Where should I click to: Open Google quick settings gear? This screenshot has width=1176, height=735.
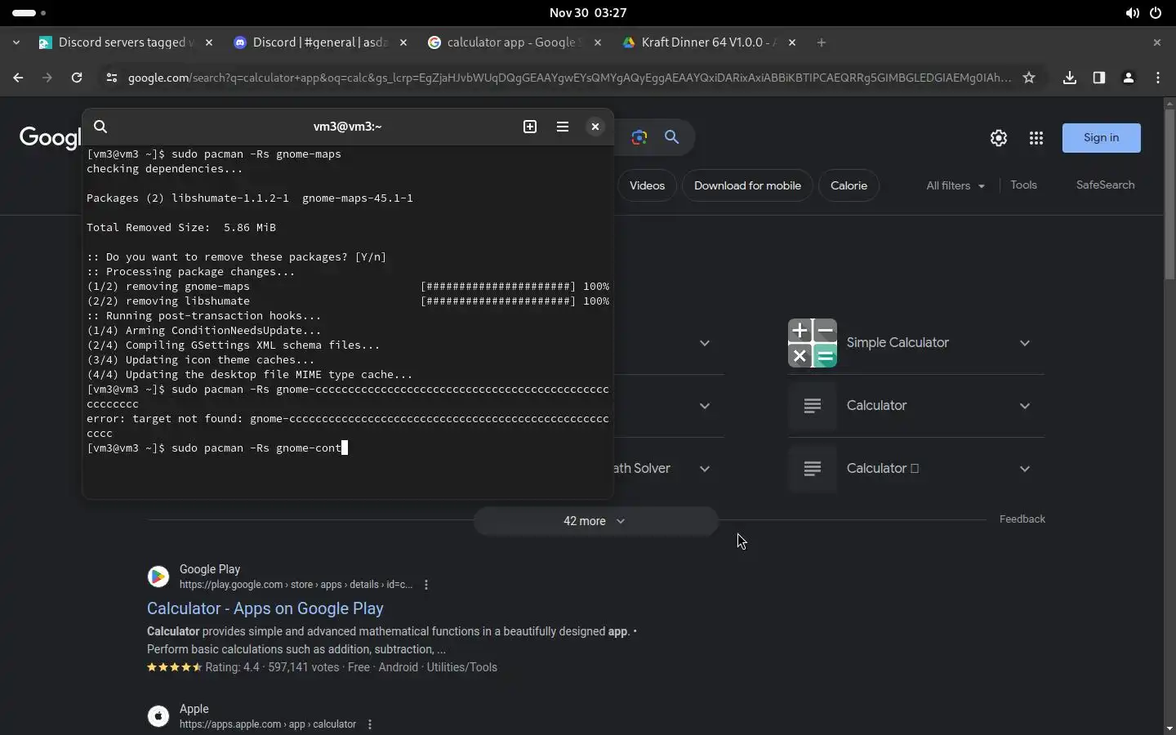pyautogui.click(x=999, y=138)
